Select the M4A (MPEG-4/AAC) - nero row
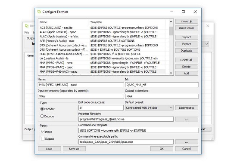The height and width of the screenshot is (163, 237). pos(102,63)
